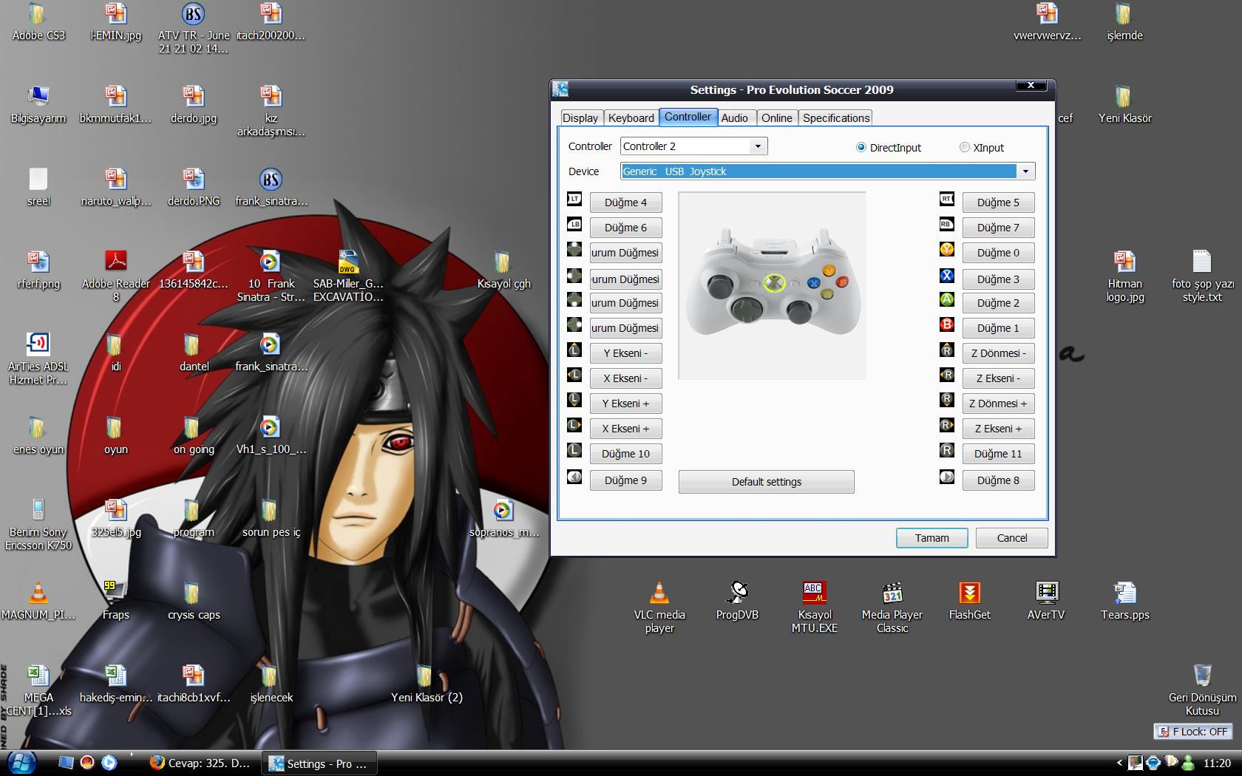The width and height of the screenshot is (1242, 776).
Task: Switch to the Firefox Cevap taskbar item
Action: (x=200, y=763)
